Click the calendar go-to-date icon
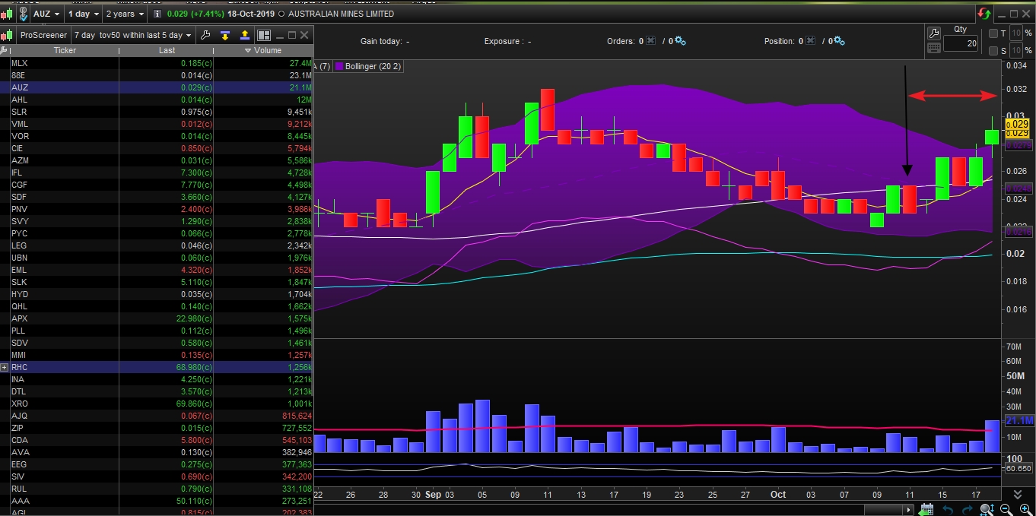The image size is (1036, 516). click(x=926, y=509)
